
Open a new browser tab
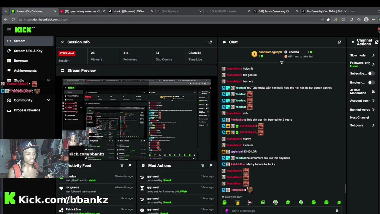353,11
